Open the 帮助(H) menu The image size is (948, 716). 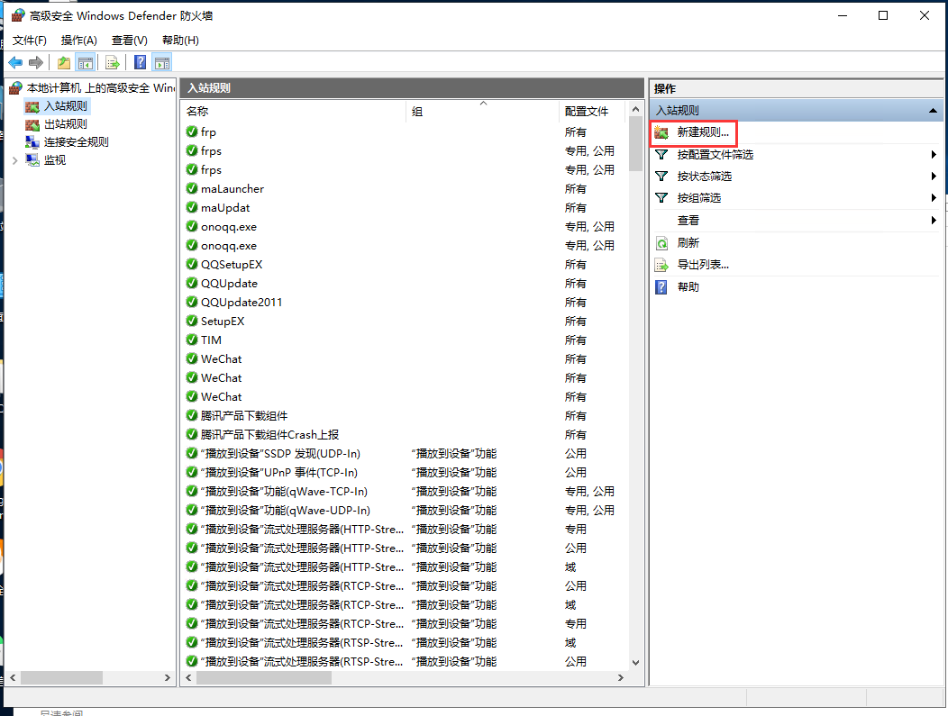[x=180, y=41]
